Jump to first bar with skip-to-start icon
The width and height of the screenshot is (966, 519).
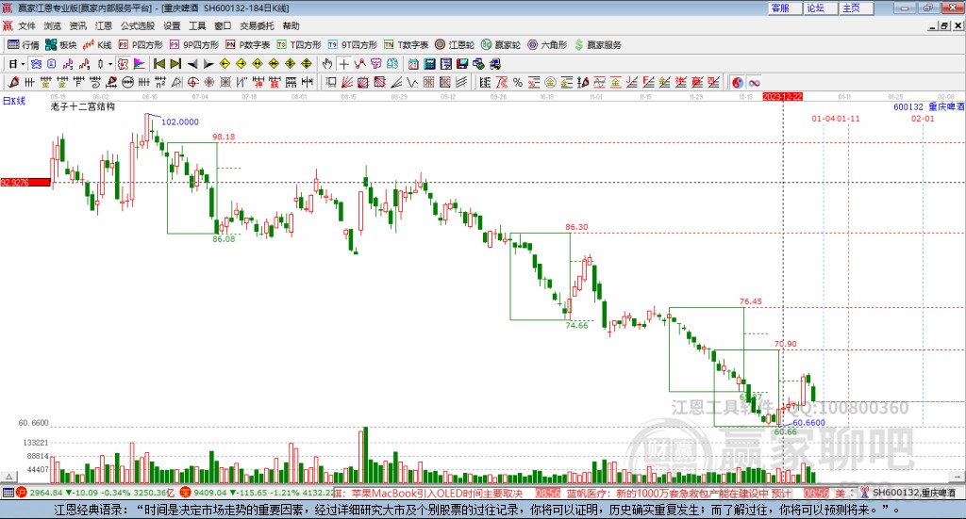click(158, 64)
